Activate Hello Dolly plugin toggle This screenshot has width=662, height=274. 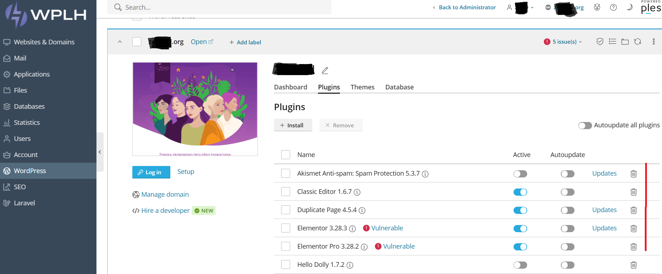point(520,265)
